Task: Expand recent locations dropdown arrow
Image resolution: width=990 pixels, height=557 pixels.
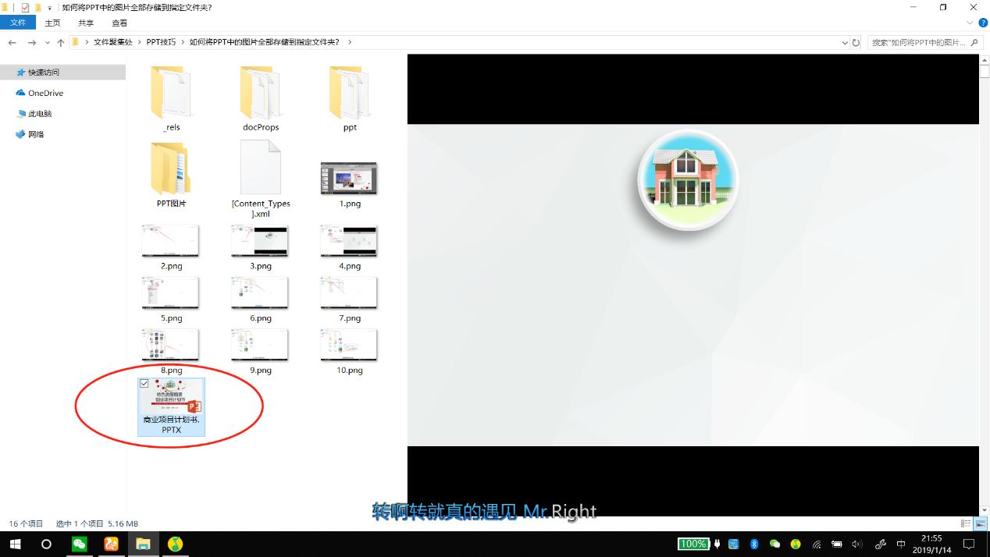Action: 47,42
